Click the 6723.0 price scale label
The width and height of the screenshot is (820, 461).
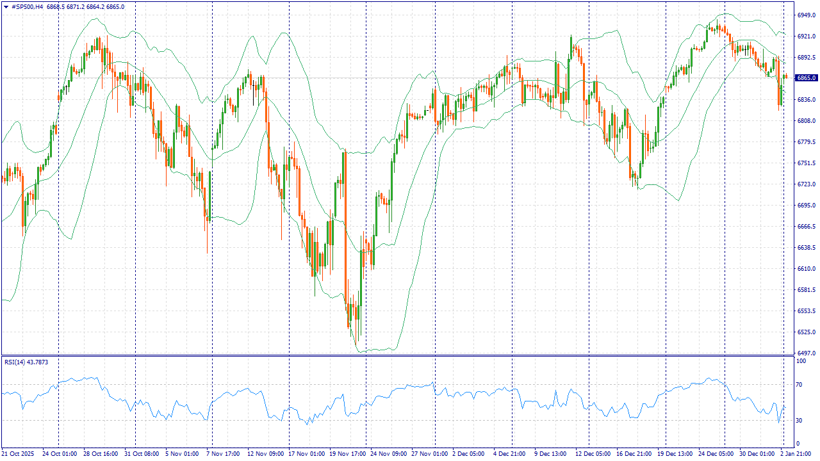tap(806, 184)
